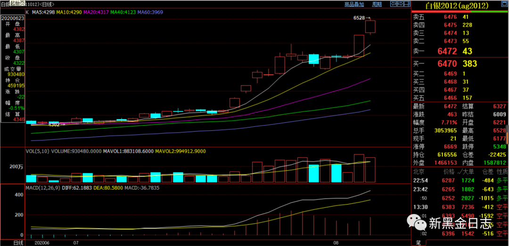Screen dimensions: 509x246
Task: Click the 外盘 value 1466153
Action: (x=446, y=163)
